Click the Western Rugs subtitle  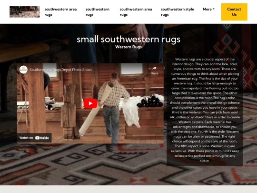(x=128, y=47)
